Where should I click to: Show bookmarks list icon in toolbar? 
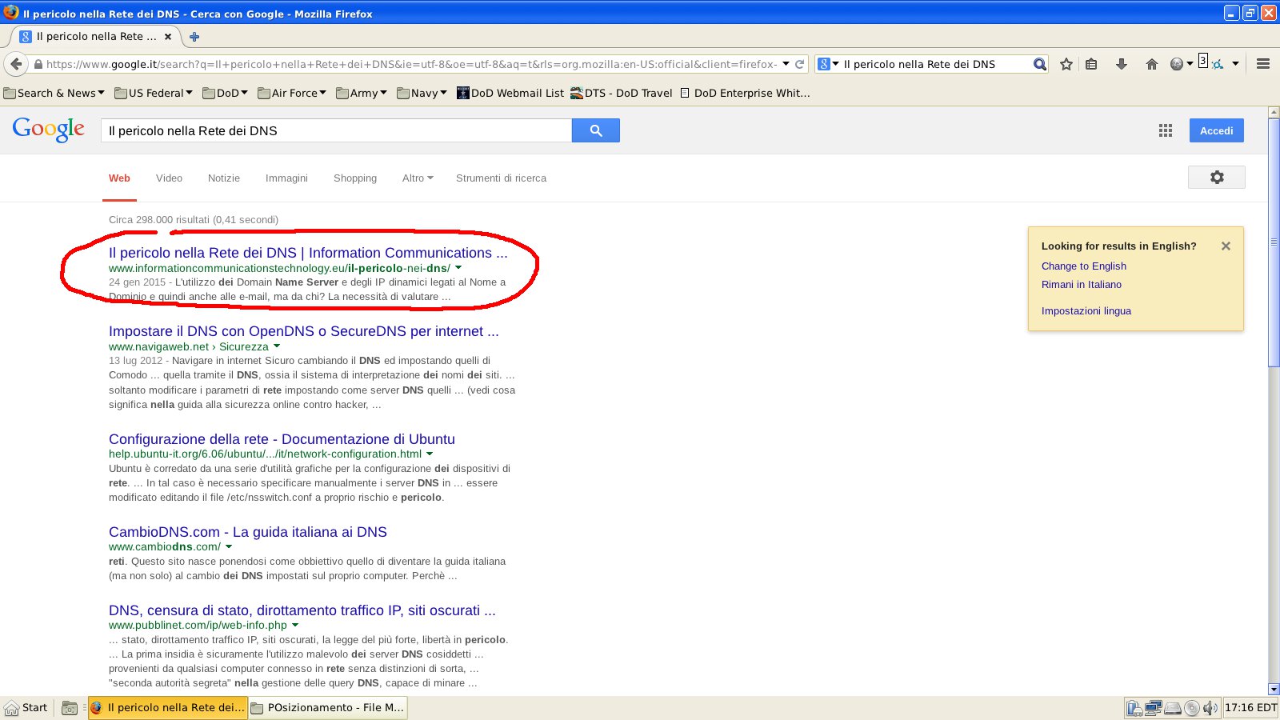(x=1091, y=64)
